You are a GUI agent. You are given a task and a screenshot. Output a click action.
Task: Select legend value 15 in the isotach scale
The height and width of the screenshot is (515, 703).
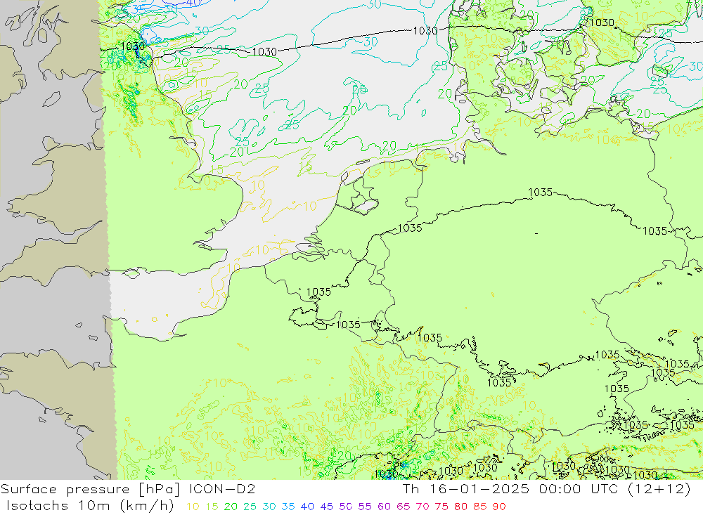click(212, 507)
